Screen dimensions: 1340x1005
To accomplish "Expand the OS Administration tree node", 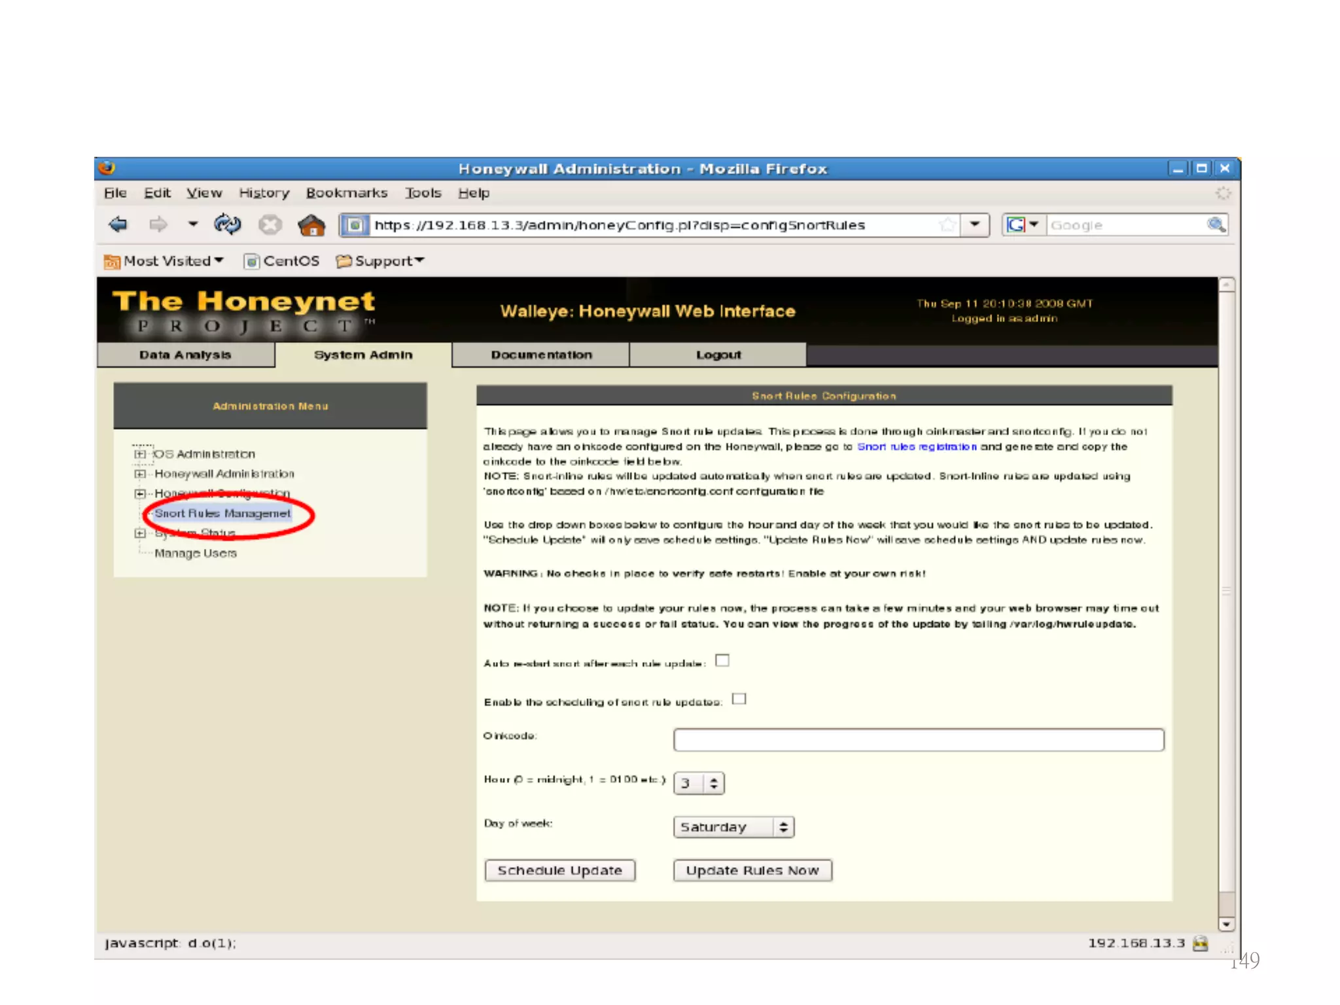I will click(x=139, y=453).
